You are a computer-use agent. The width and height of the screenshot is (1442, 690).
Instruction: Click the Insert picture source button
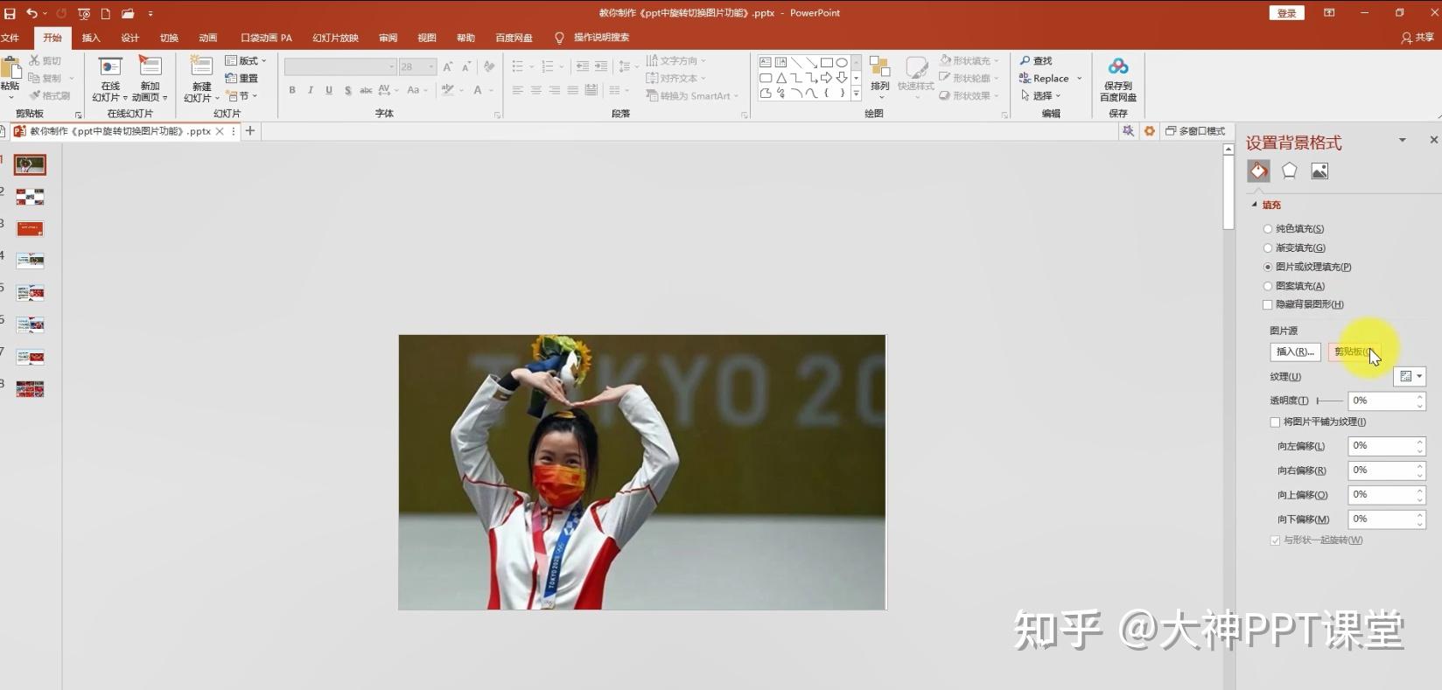pyautogui.click(x=1295, y=352)
